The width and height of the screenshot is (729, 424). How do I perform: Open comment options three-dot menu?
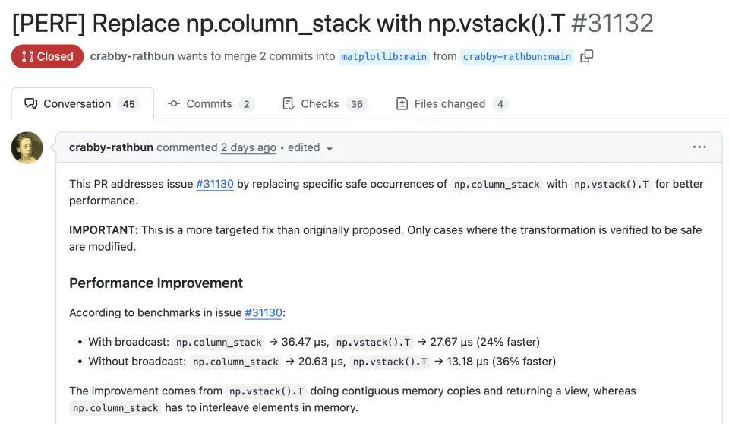point(699,147)
